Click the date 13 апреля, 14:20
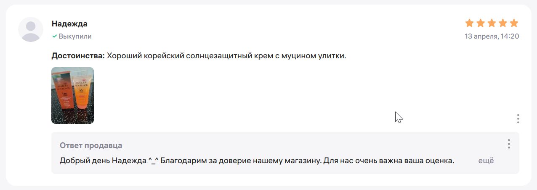Screen dimensions: 537x190 point(492,36)
